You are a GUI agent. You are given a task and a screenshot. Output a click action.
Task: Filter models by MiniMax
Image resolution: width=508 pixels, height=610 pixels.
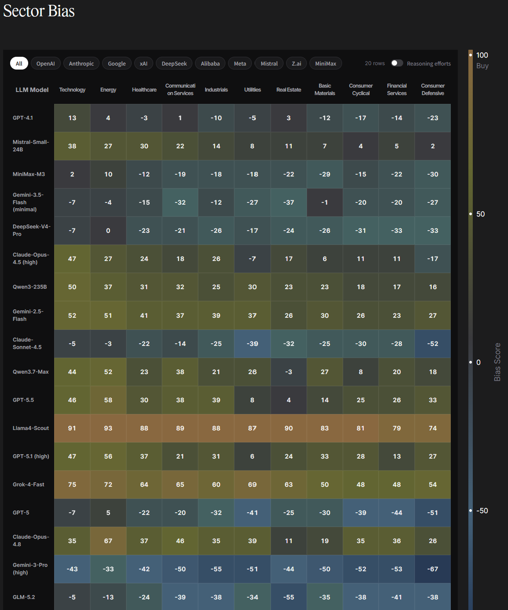tap(326, 63)
